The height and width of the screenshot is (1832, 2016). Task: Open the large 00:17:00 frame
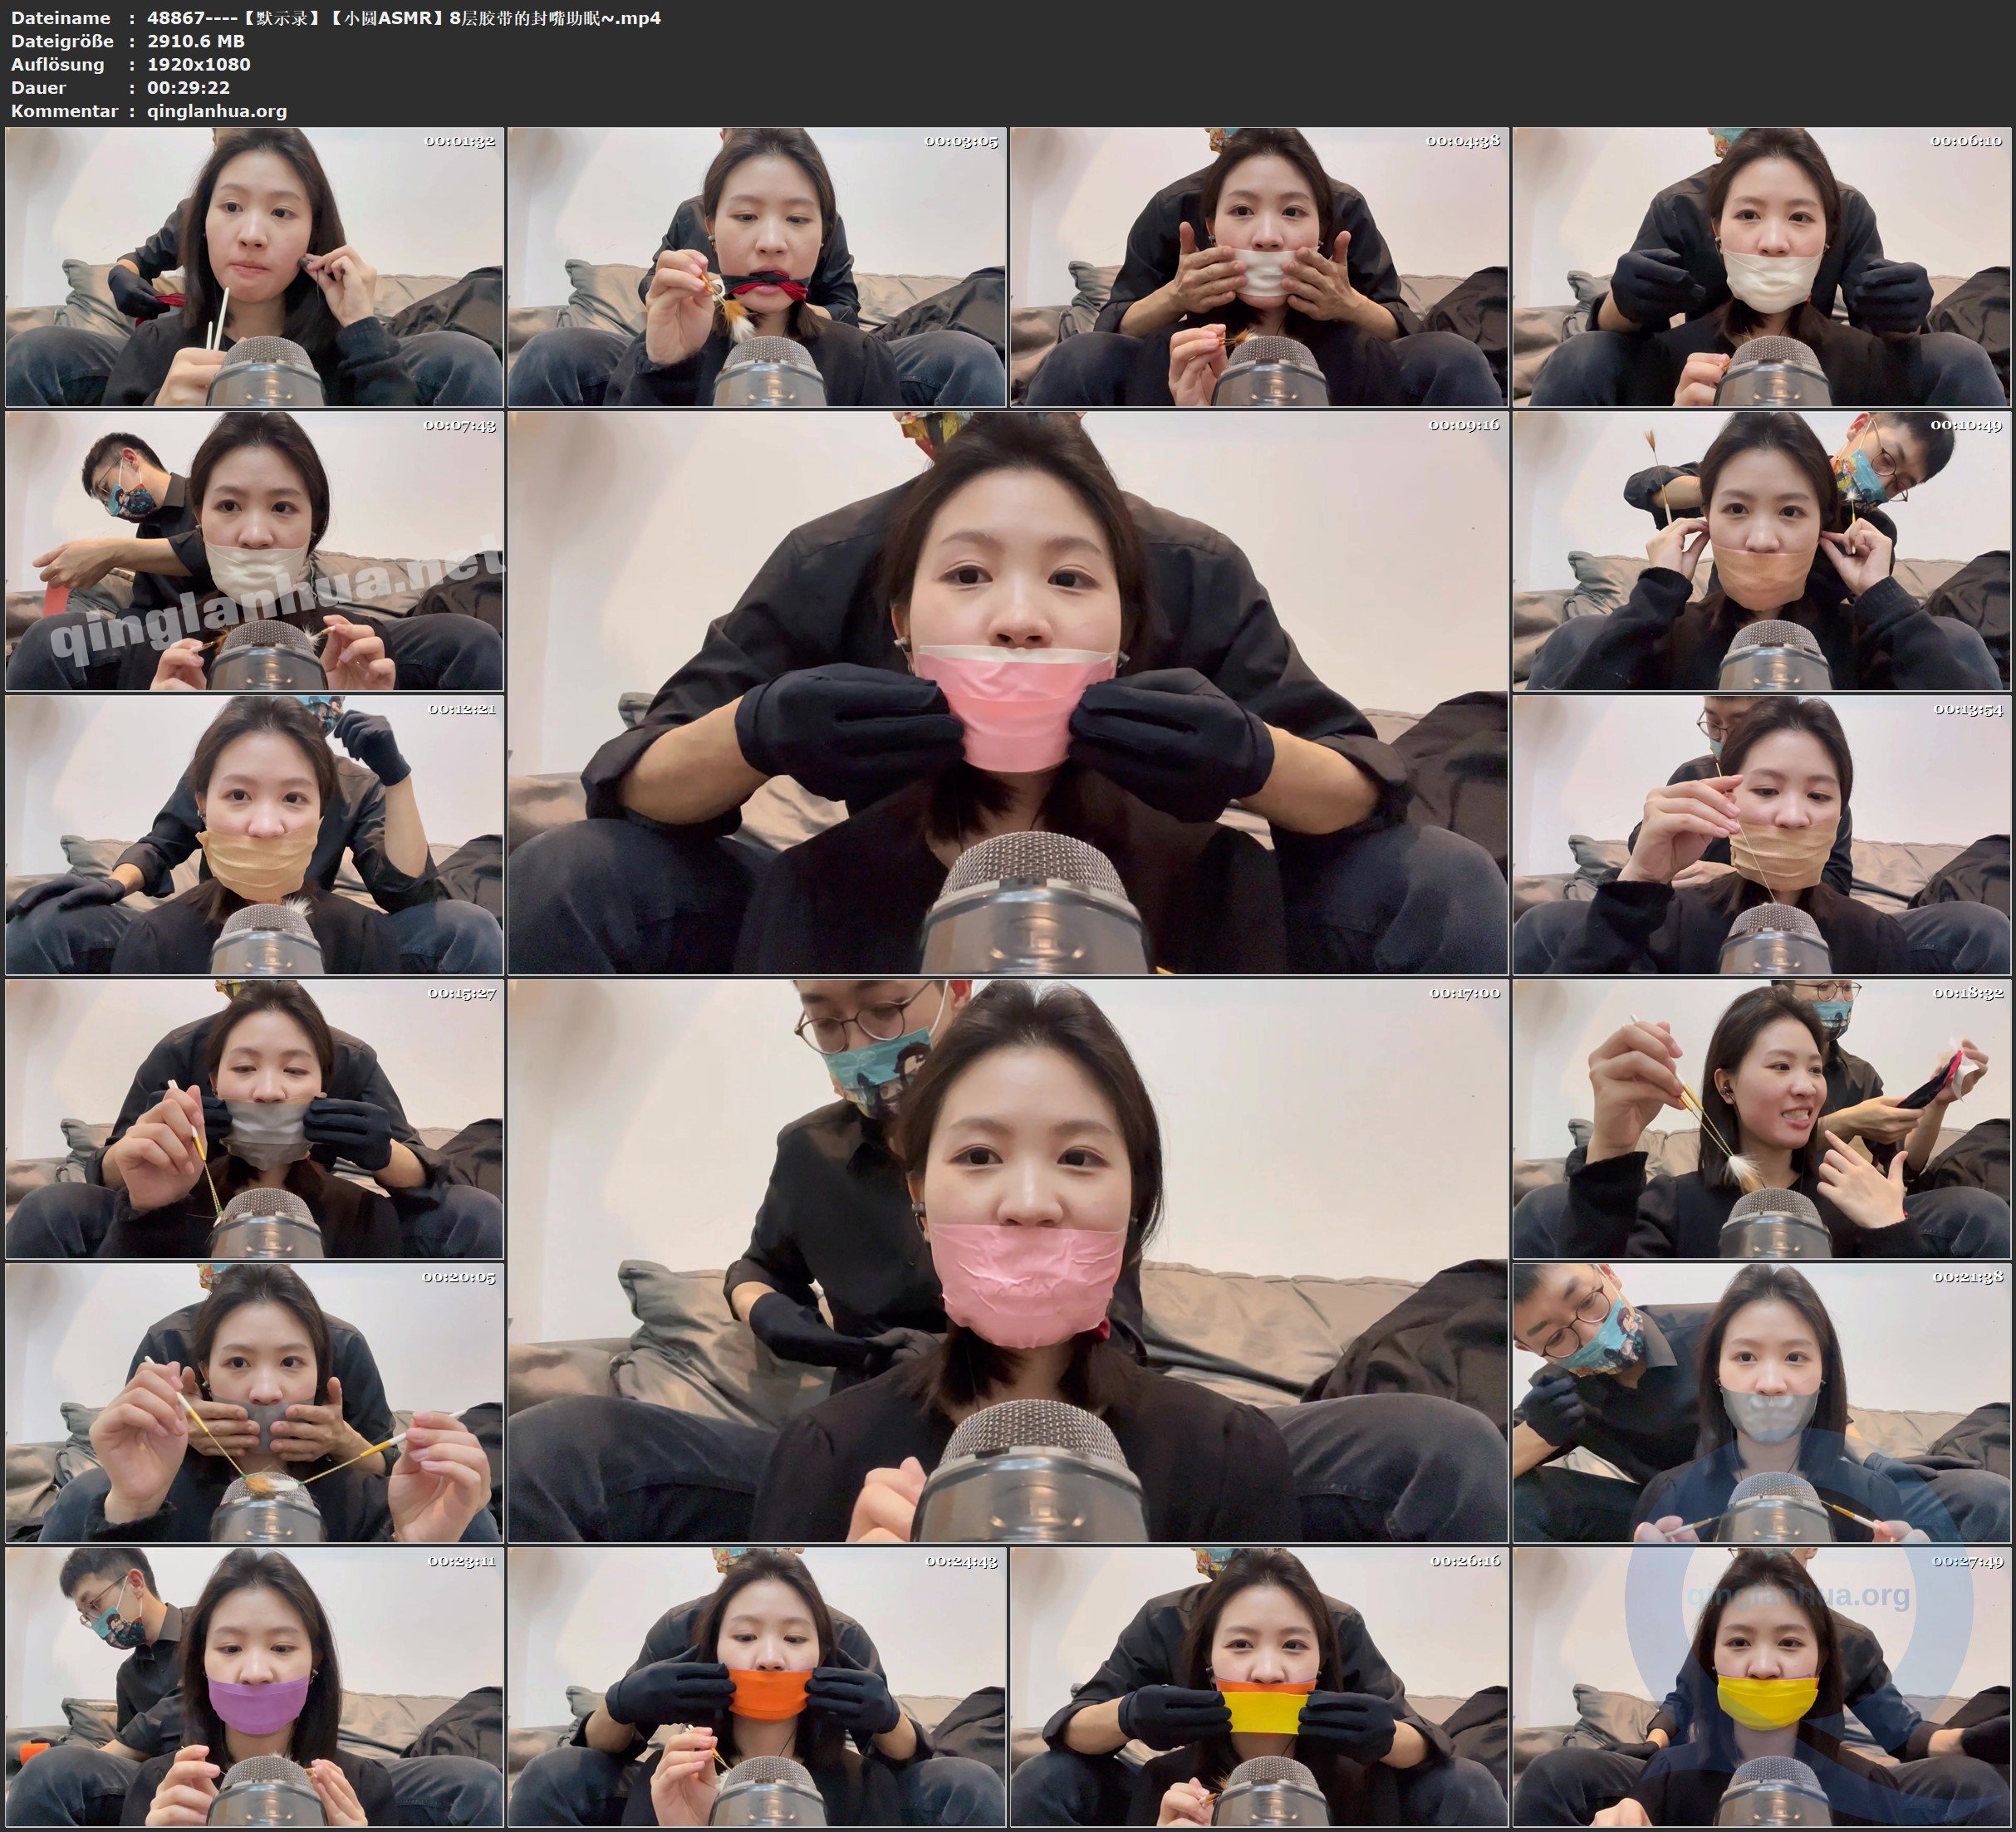(x=1007, y=1260)
